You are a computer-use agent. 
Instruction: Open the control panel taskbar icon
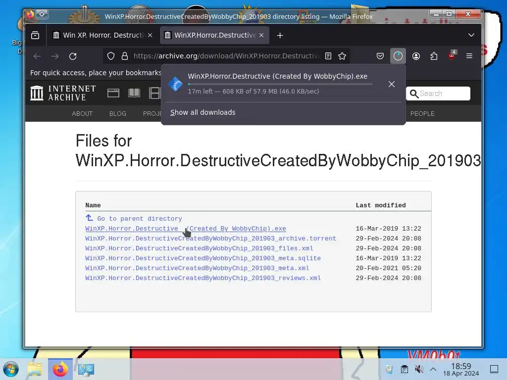pos(86,369)
